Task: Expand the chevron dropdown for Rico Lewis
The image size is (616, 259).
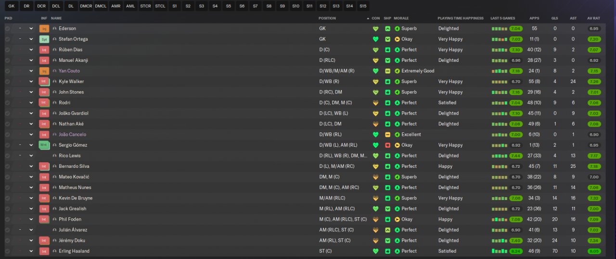Action: click(31, 156)
